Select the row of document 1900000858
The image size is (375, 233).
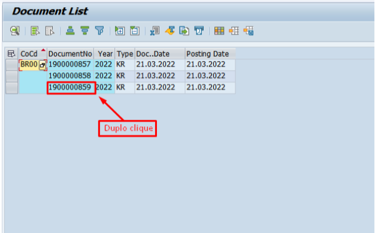pyautogui.click(x=11, y=76)
